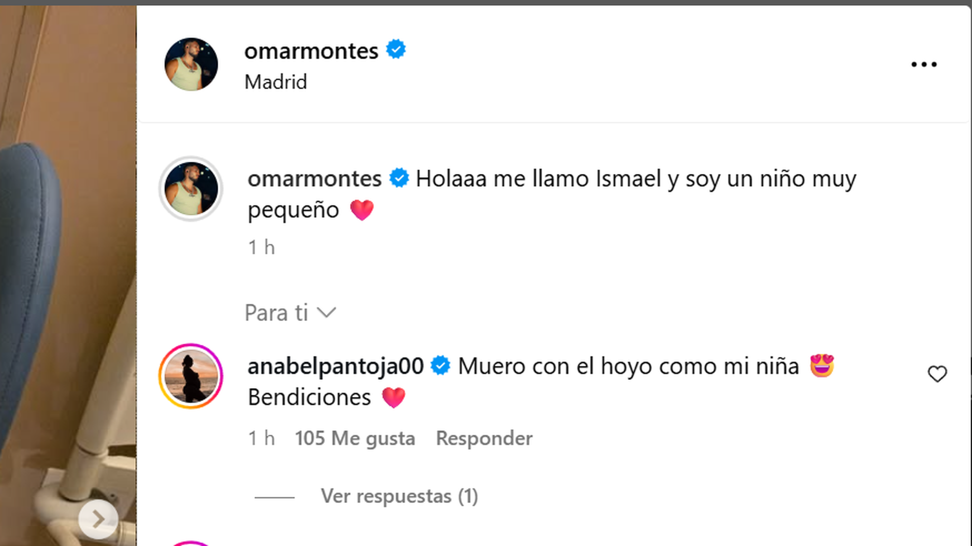The image size is (972, 546).
Task: Like anabelpantoja00's comment with the heart
Action: 937,374
